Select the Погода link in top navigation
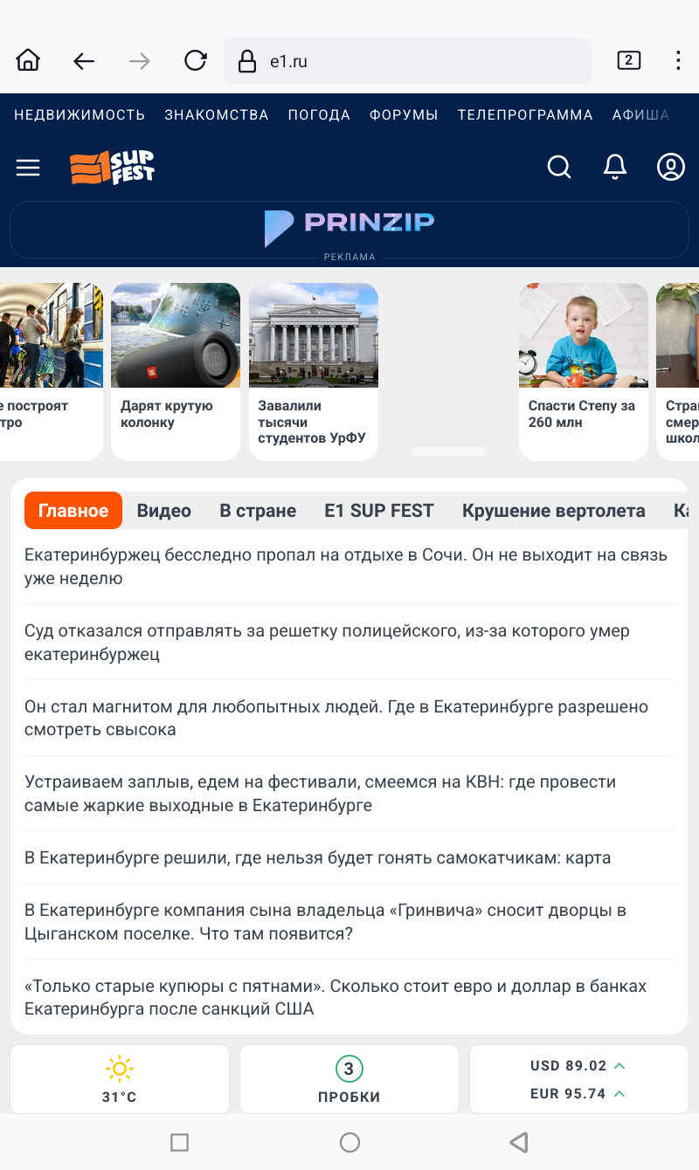The width and height of the screenshot is (699, 1170). [319, 115]
